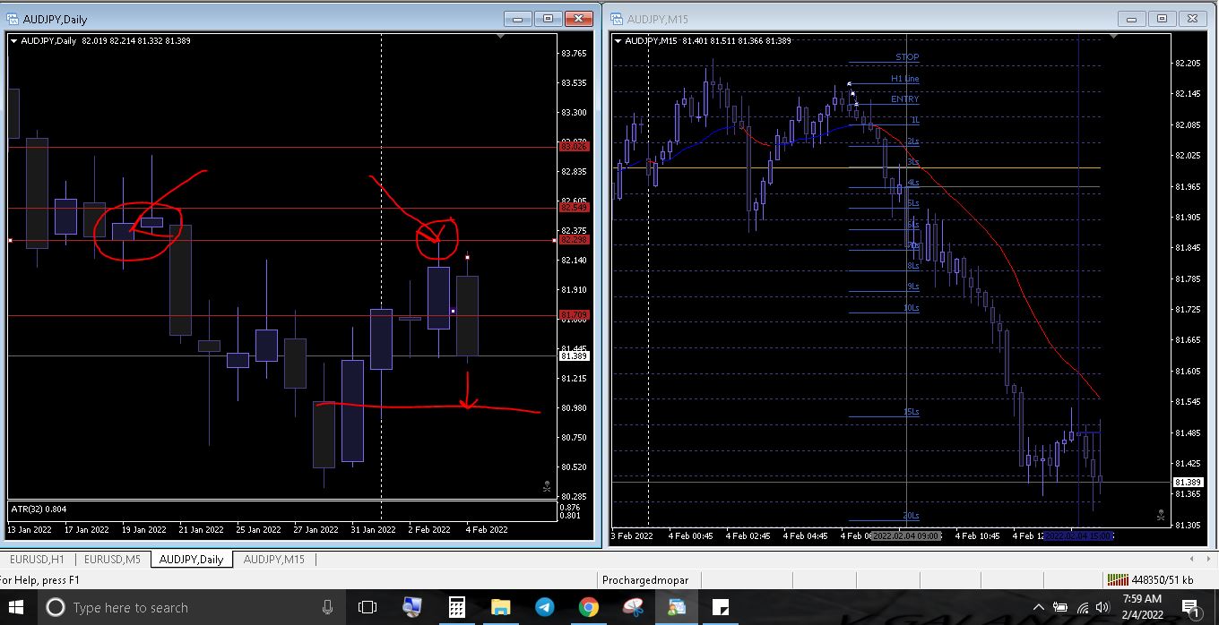This screenshot has height=625, width=1219.
Task: Open the triangle menu beside the AUDJPY,M15 chart label
Action: click(x=618, y=40)
